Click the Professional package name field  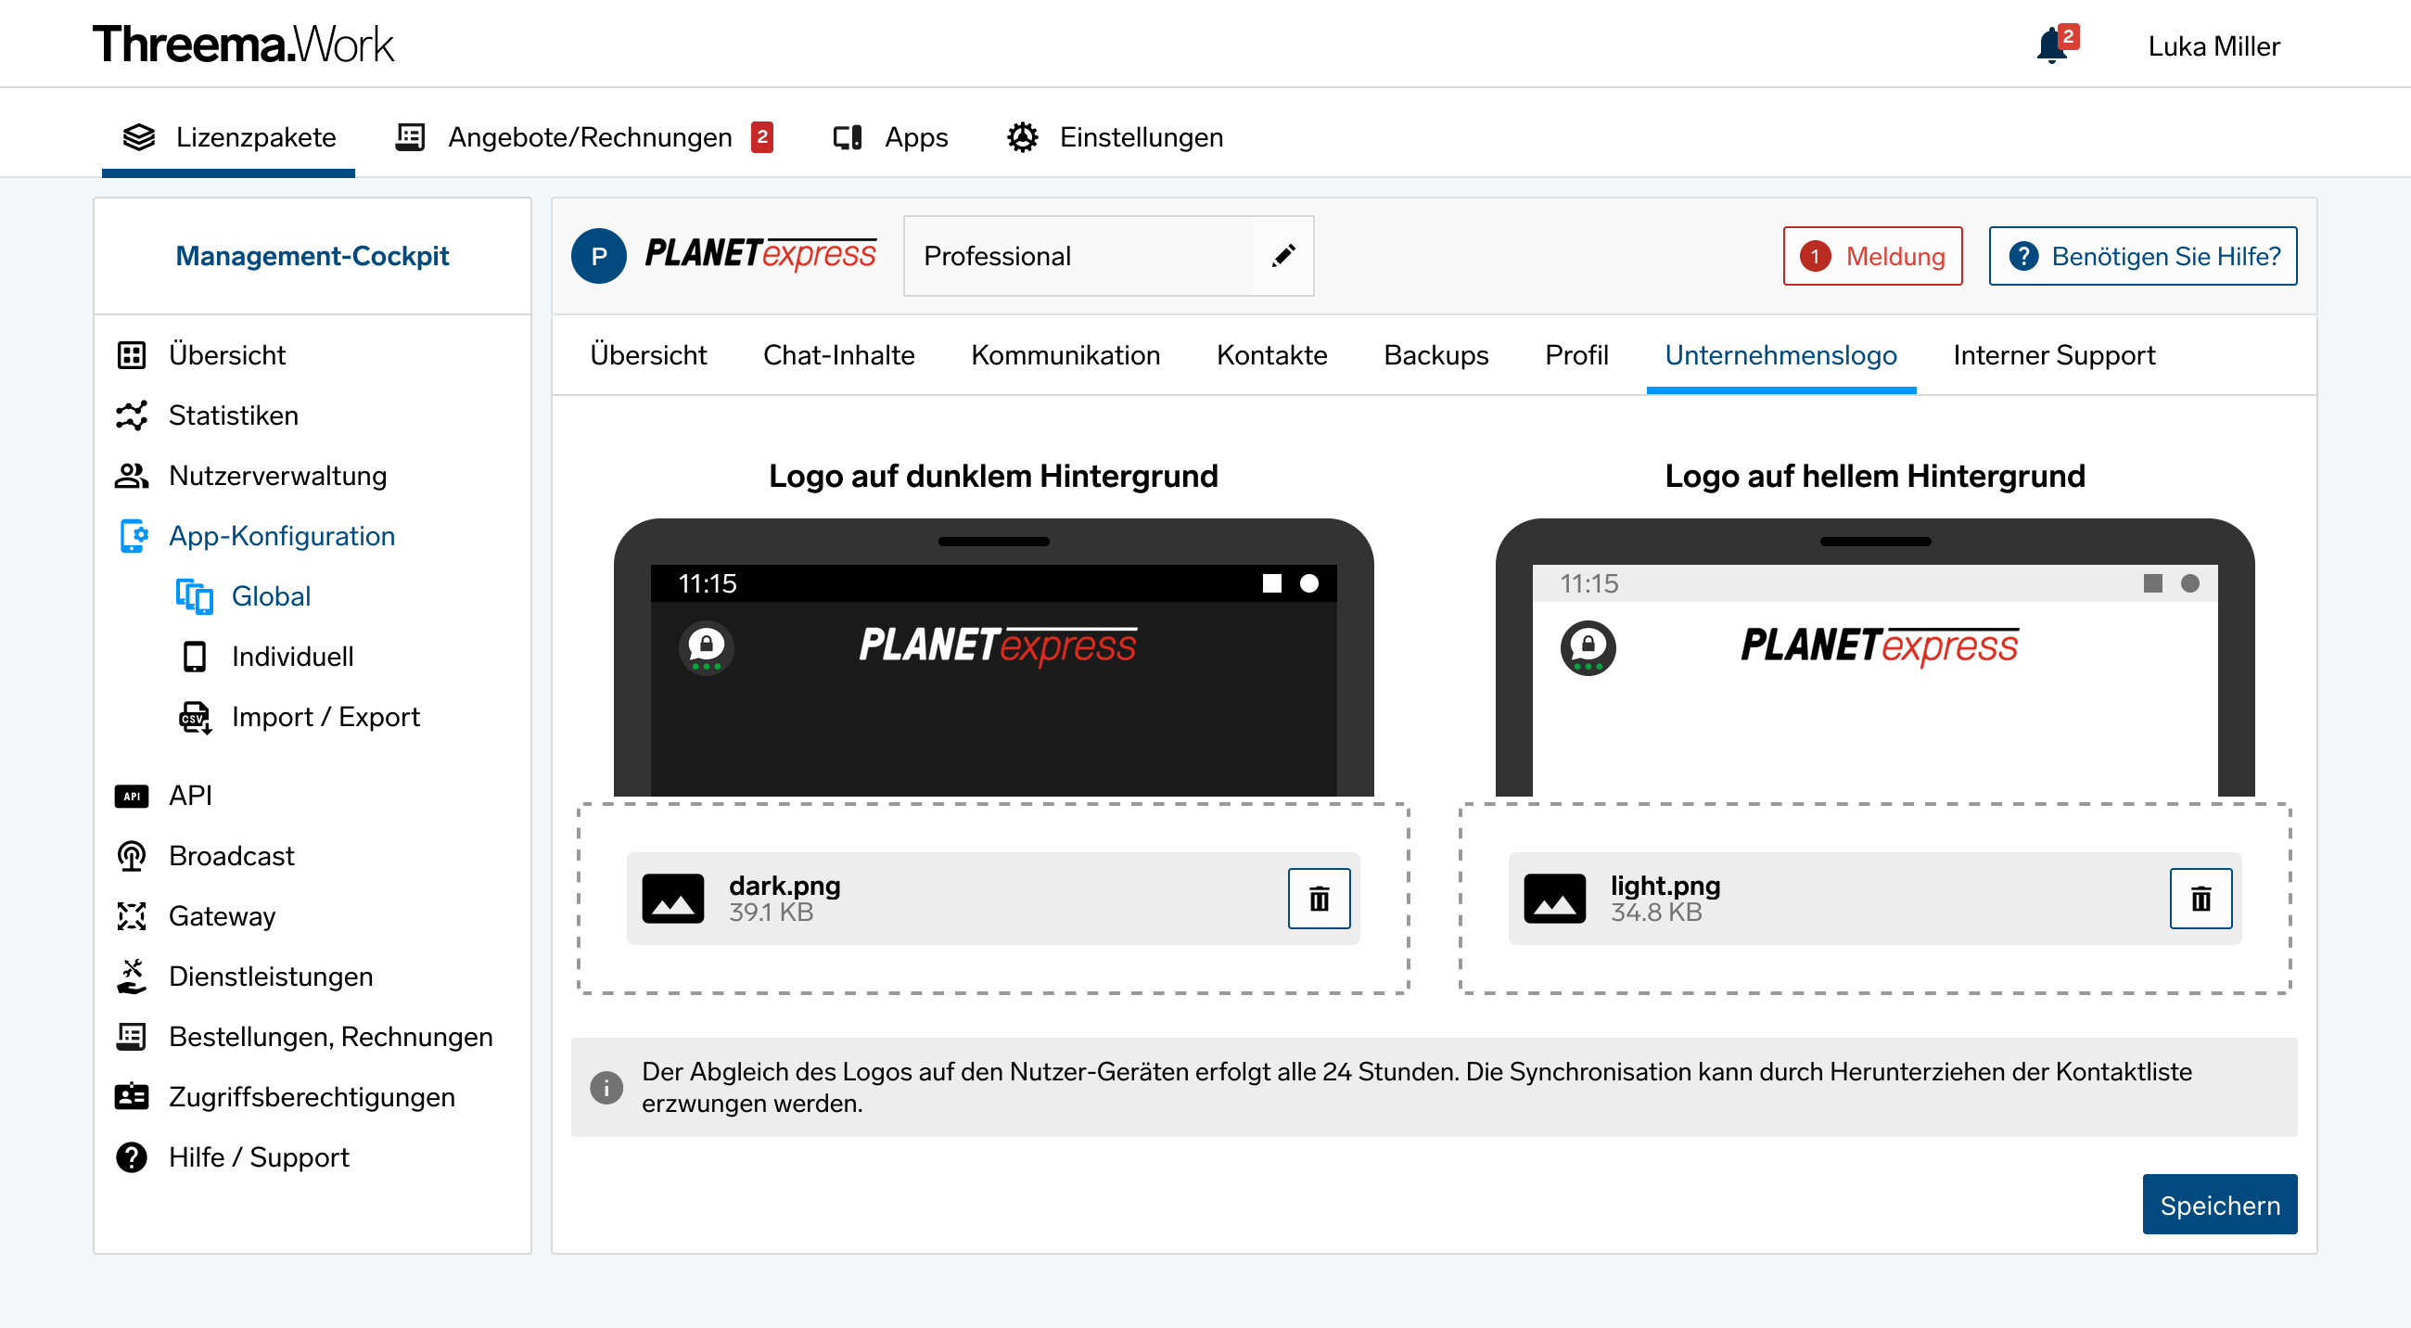[1108, 256]
